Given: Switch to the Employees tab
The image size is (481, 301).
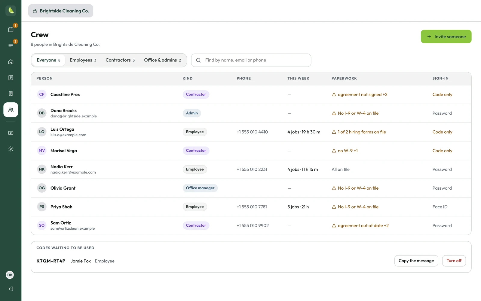Looking at the screenshot, I should (x=83, y=60).
